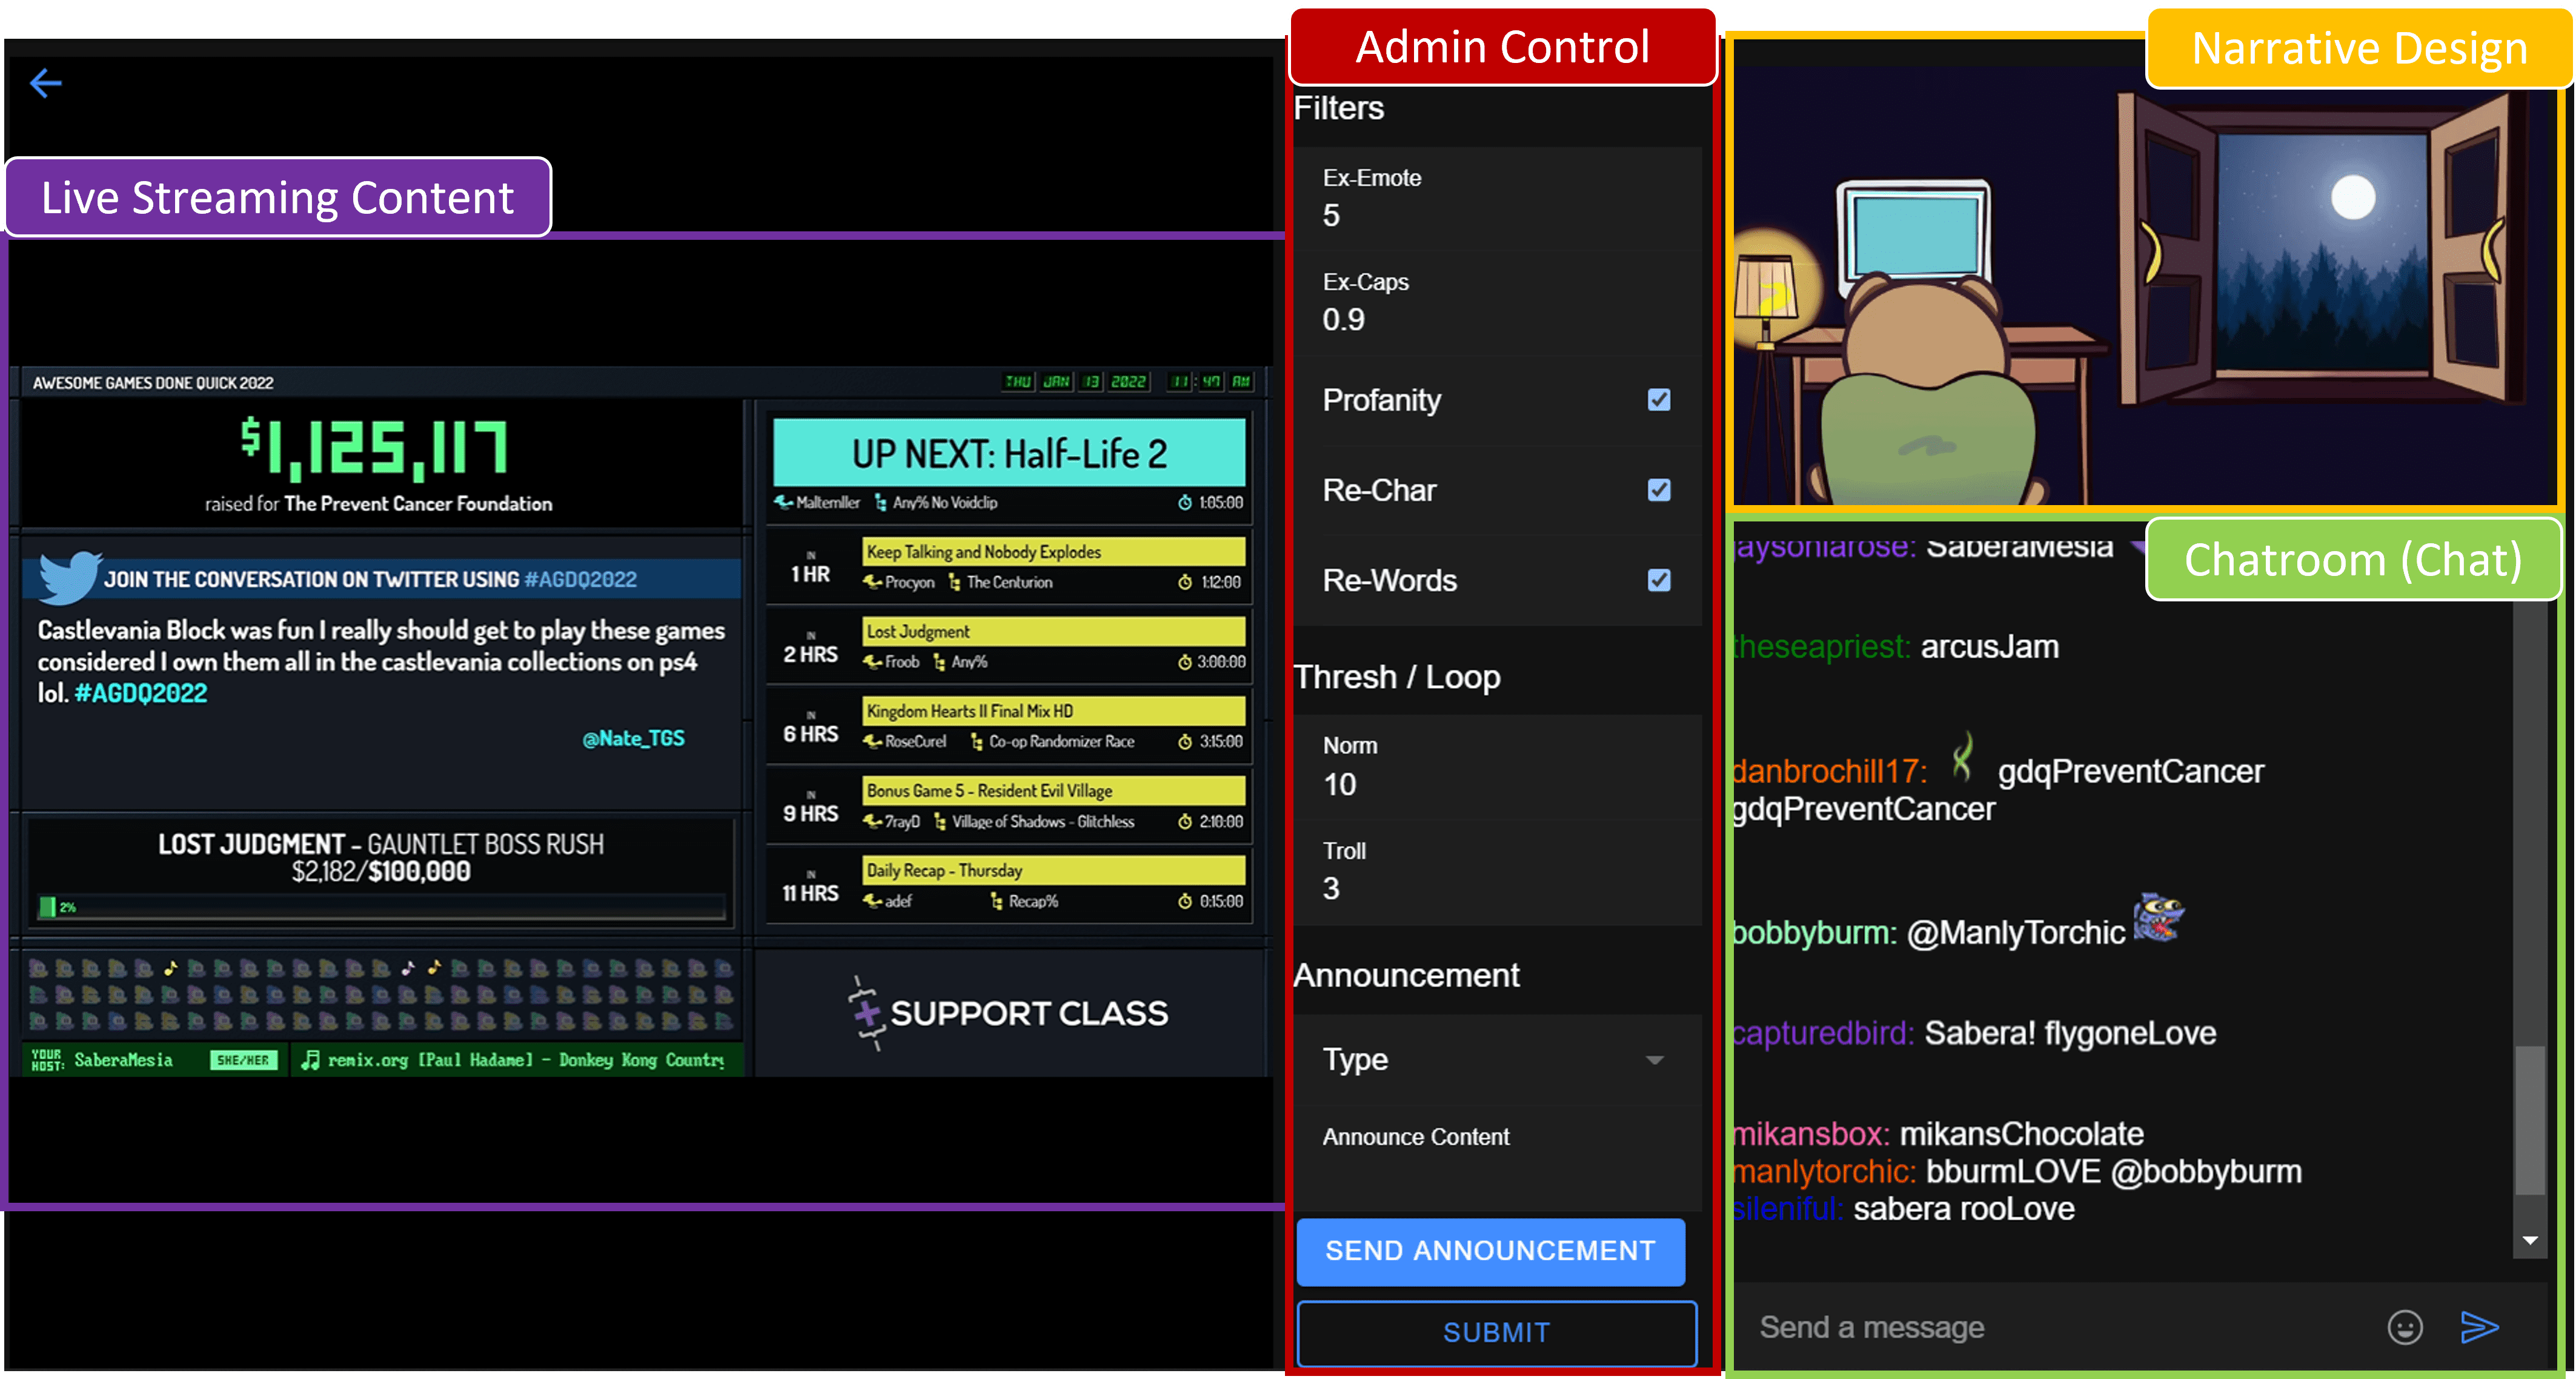Click the chat scrollbar thumb
This screenshot has width=2576, height=1379.
pyautogui.click(x=2529, y=1120)
